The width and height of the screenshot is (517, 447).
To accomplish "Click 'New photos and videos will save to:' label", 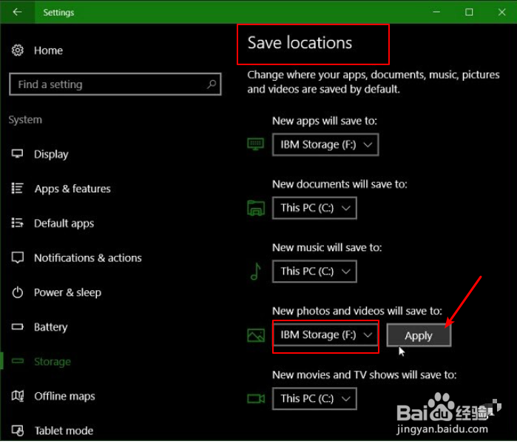I will tap(357, 311).
